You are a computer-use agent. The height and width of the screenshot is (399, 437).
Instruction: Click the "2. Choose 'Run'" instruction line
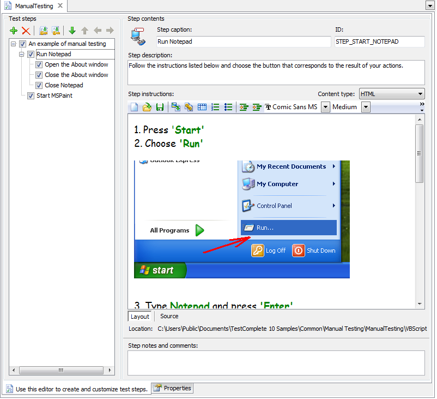[x=168, y=144]
